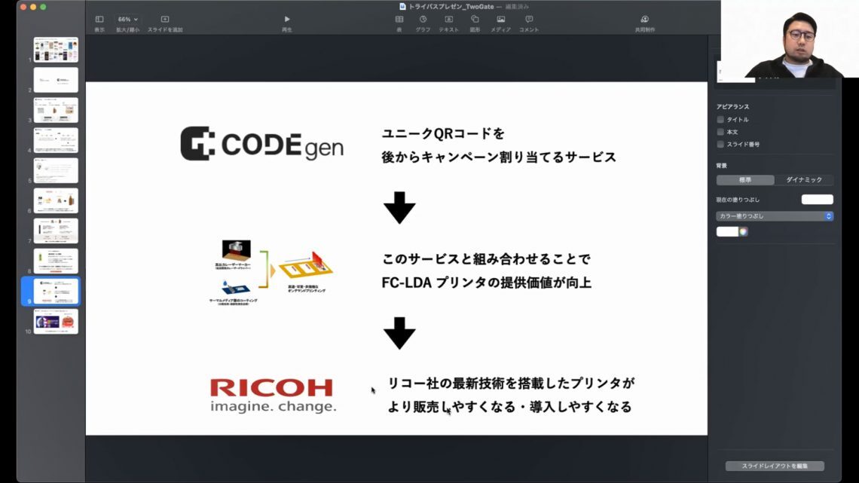Switch background to ダイナミック tab
The height and width of the screenshot is (483, 859).
[804, 180]
